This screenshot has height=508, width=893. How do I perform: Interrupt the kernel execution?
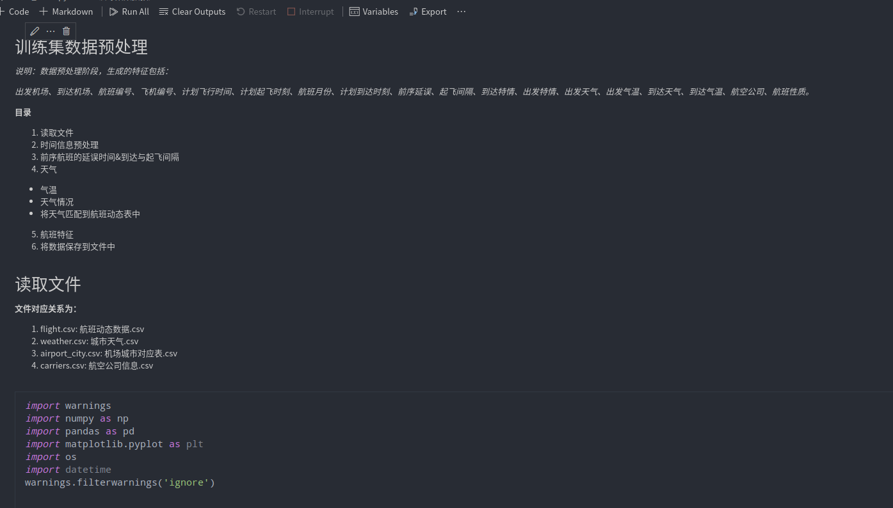tap(310, 12)
